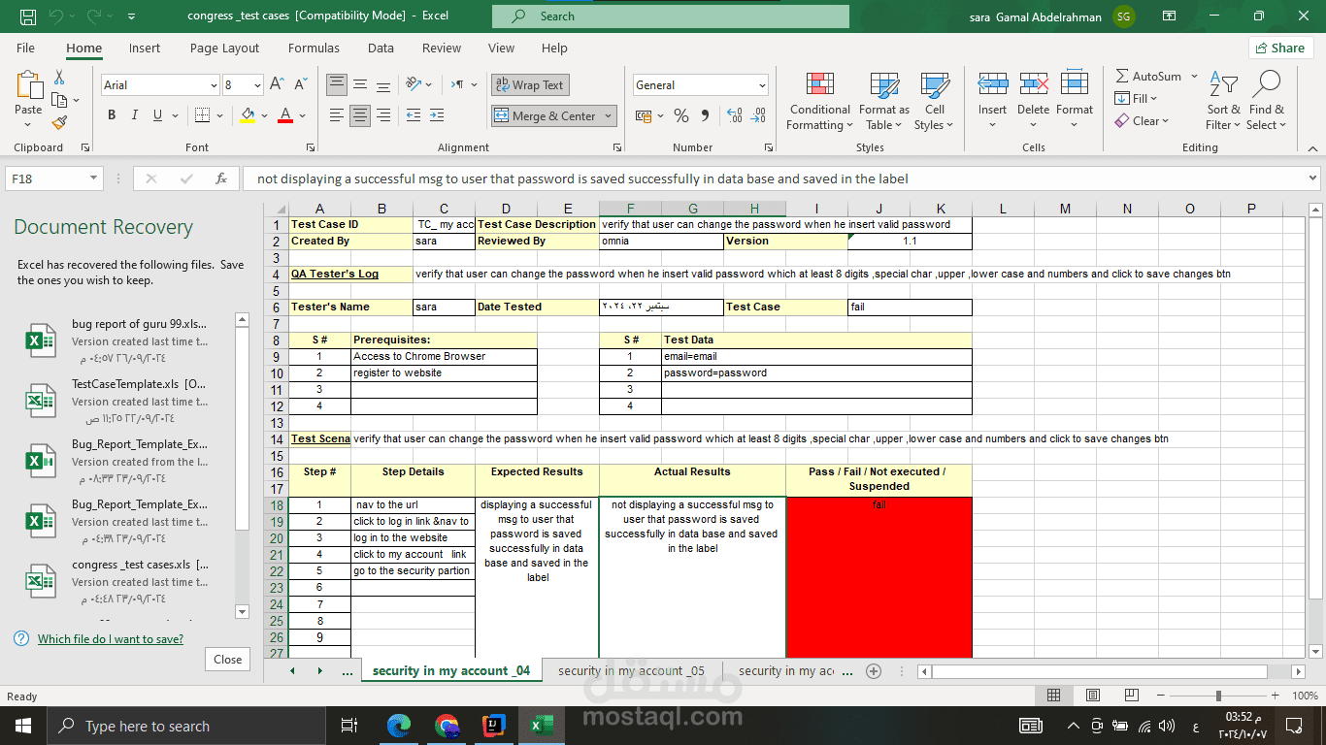This screenshot has height=745, width=1326.
Task: Open recovered file 'TestCaseTemplate.xls'
Action: [124, 401]
